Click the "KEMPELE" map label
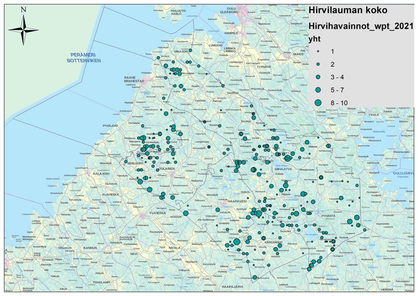Viewport: 418px width, 296px height. tap(231, 33)
